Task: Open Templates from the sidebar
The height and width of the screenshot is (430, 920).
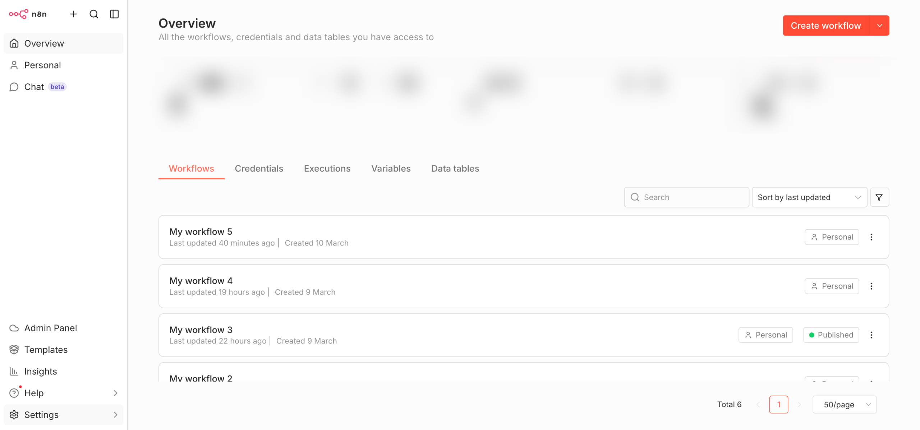Action: 46,350
